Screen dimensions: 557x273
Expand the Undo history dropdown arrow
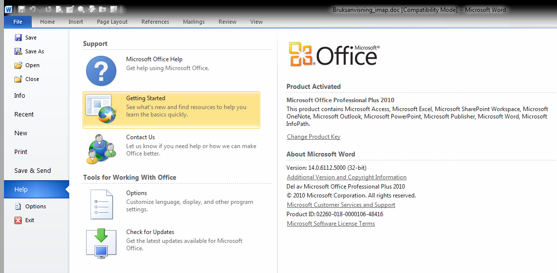tap(40, 10)
